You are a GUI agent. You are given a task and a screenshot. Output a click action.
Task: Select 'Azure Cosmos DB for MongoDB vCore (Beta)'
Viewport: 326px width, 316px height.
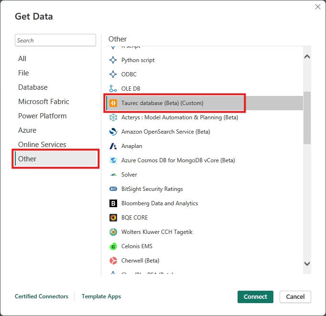(205, 160)
